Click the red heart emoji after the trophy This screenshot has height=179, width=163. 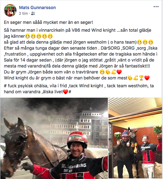[147, 78]
